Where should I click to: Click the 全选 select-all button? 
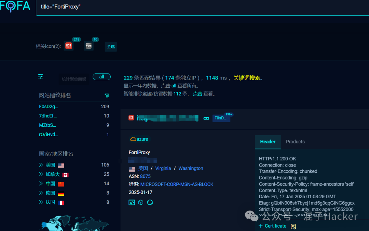pyautogui.click(x=111, y=46)
